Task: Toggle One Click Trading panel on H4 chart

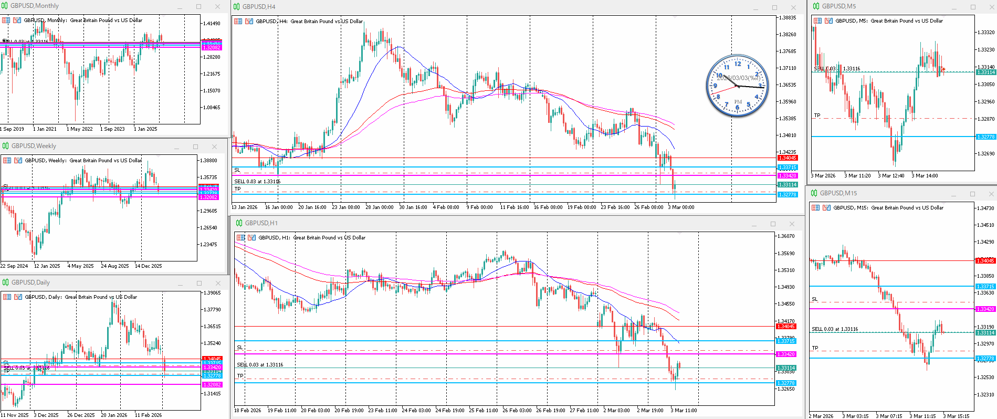Action: [238, 22]
